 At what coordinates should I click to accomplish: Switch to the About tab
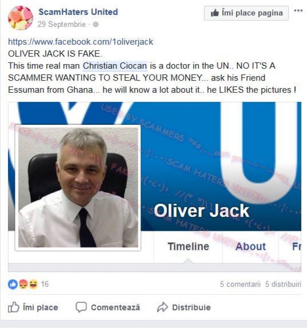point(250,246)
